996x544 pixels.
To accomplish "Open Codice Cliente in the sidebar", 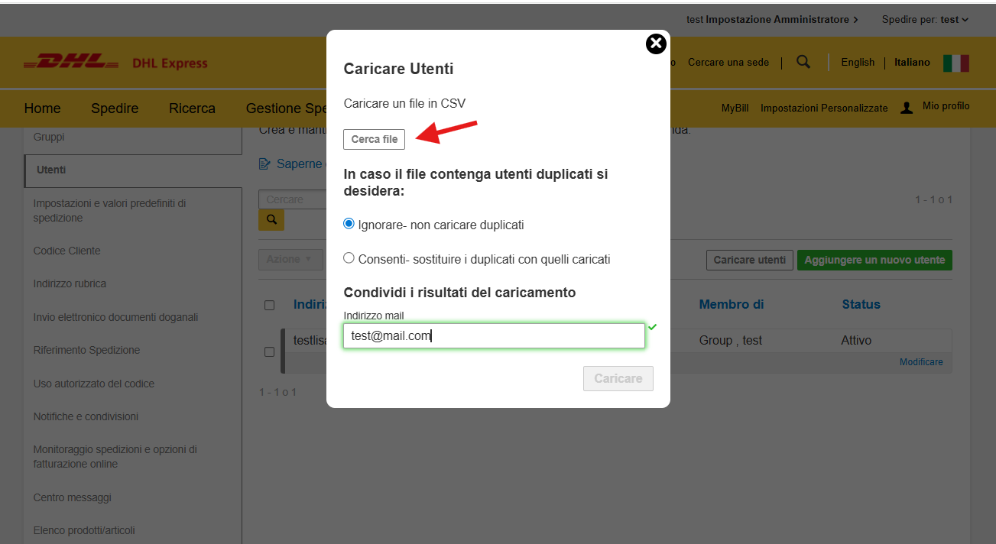I will pos(67,251).
